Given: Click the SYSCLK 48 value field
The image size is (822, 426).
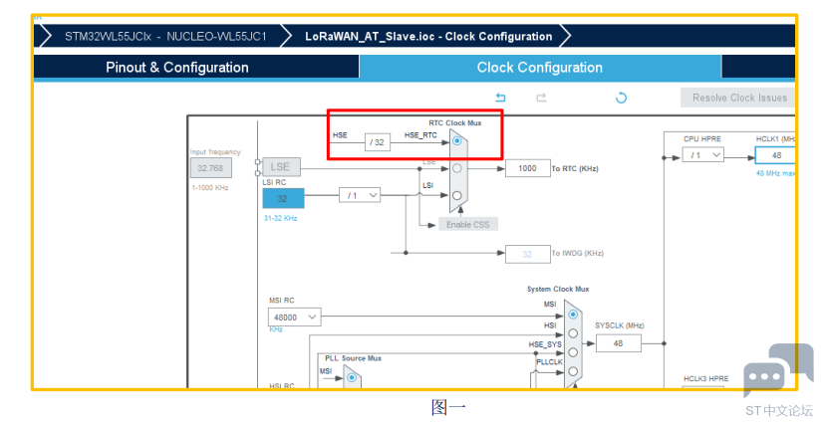Looking at the screenshot, I should [x=618, y=343].
